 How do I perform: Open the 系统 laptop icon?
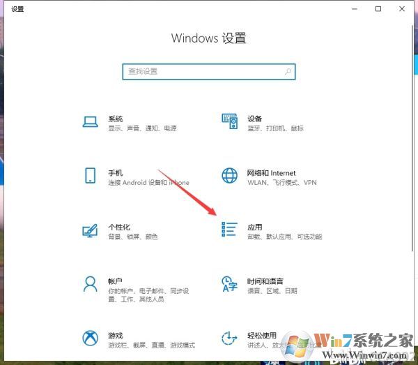click(x=90, y=122)
